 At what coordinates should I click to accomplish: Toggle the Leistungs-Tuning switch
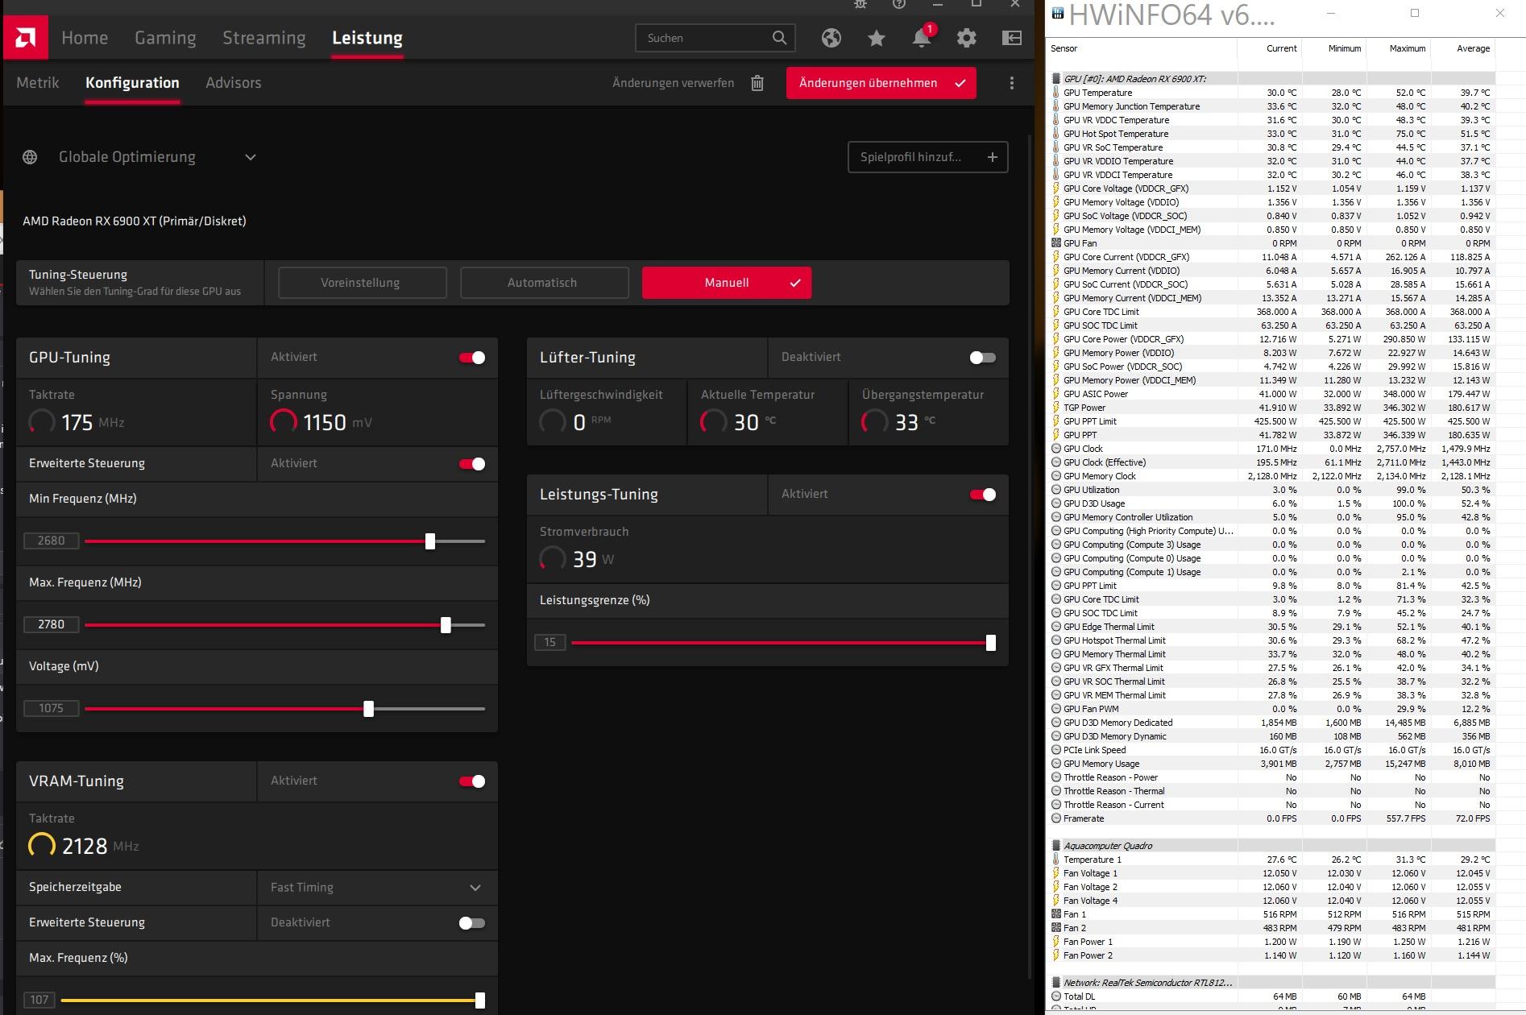[x=983, y=495]
